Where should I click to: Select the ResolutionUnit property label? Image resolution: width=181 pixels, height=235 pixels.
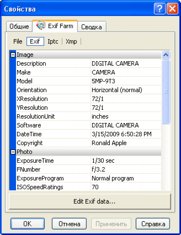click(x=36, y=116)
